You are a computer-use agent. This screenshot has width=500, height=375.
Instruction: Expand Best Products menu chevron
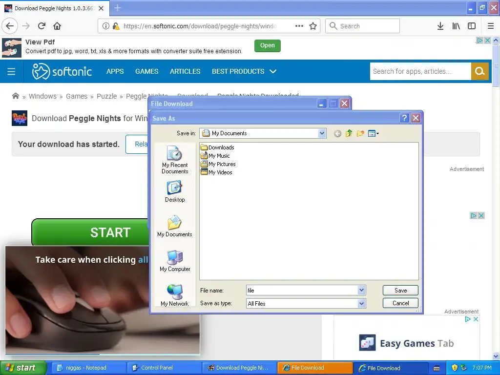273,71
